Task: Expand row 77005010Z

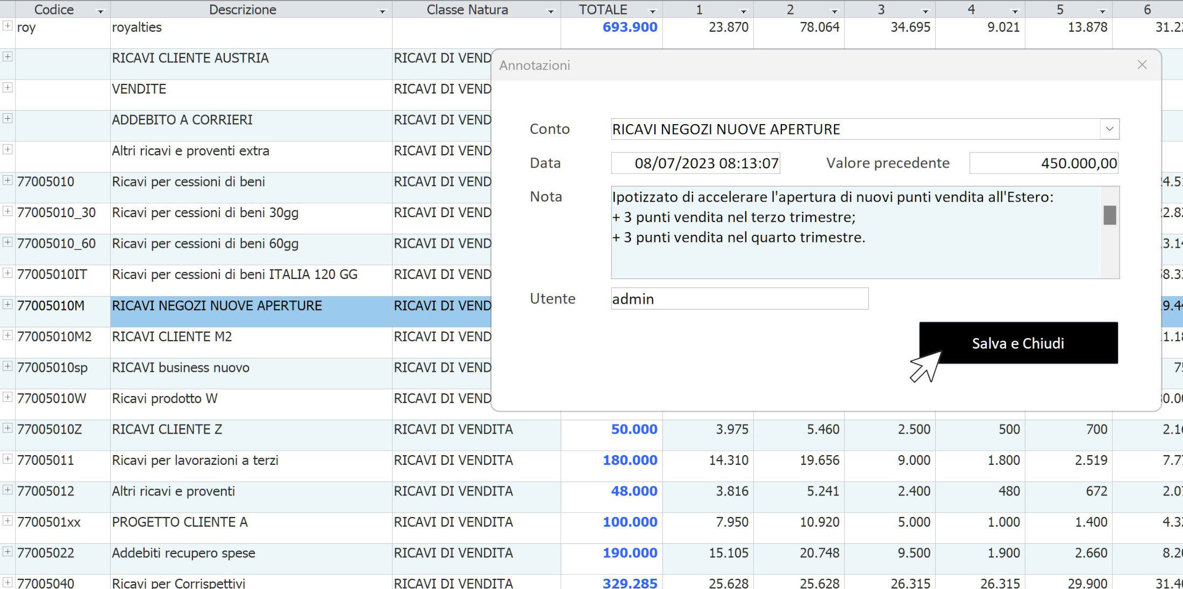Action: coord(8,428)
